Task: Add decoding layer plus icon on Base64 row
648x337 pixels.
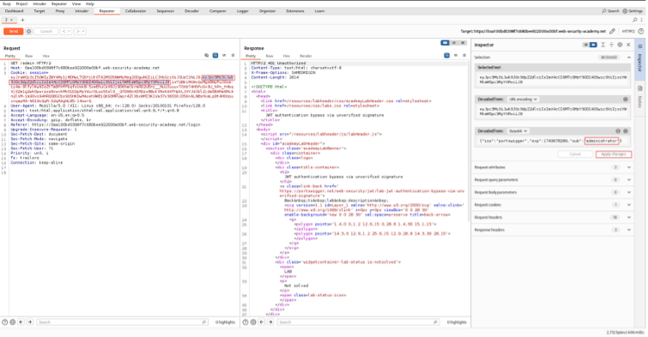Action: pos(626,131)
